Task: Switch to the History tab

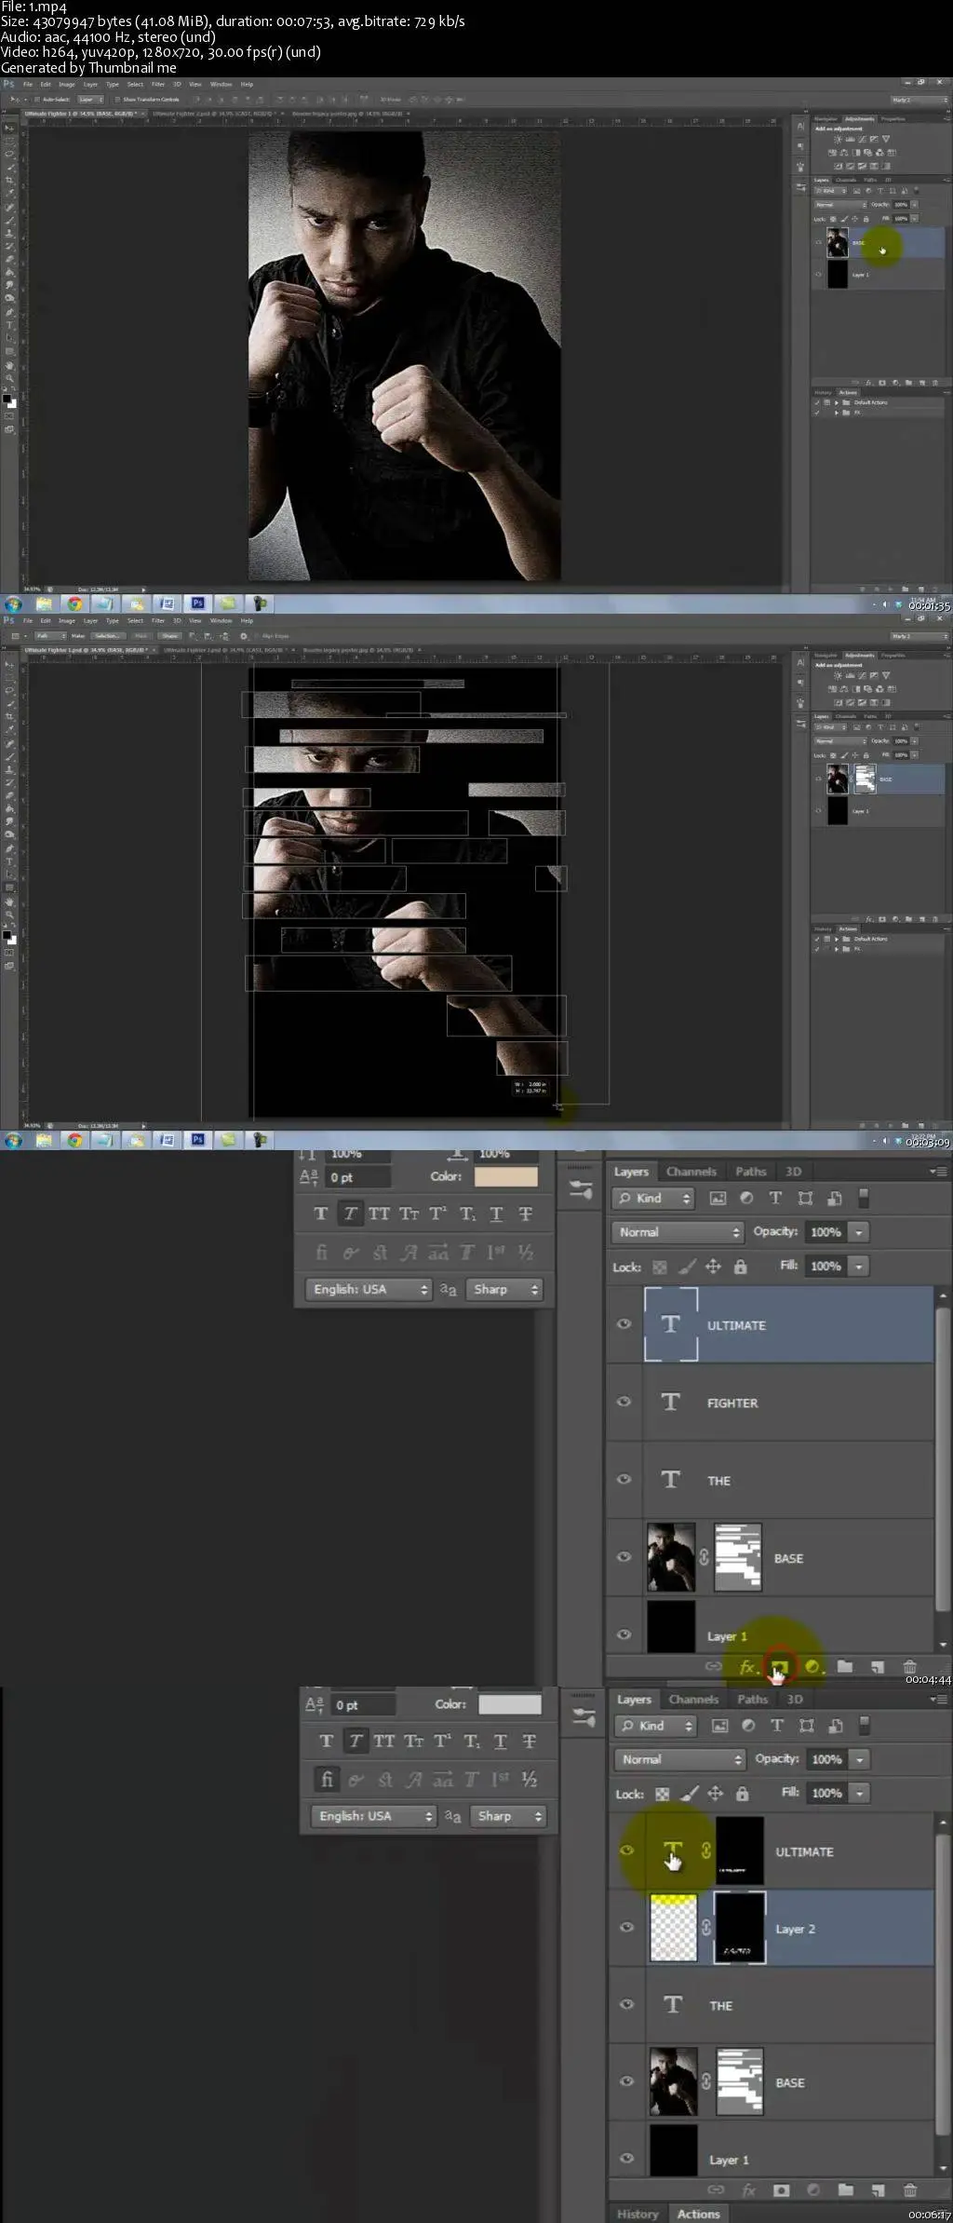Action: [x=638, y=2214]
